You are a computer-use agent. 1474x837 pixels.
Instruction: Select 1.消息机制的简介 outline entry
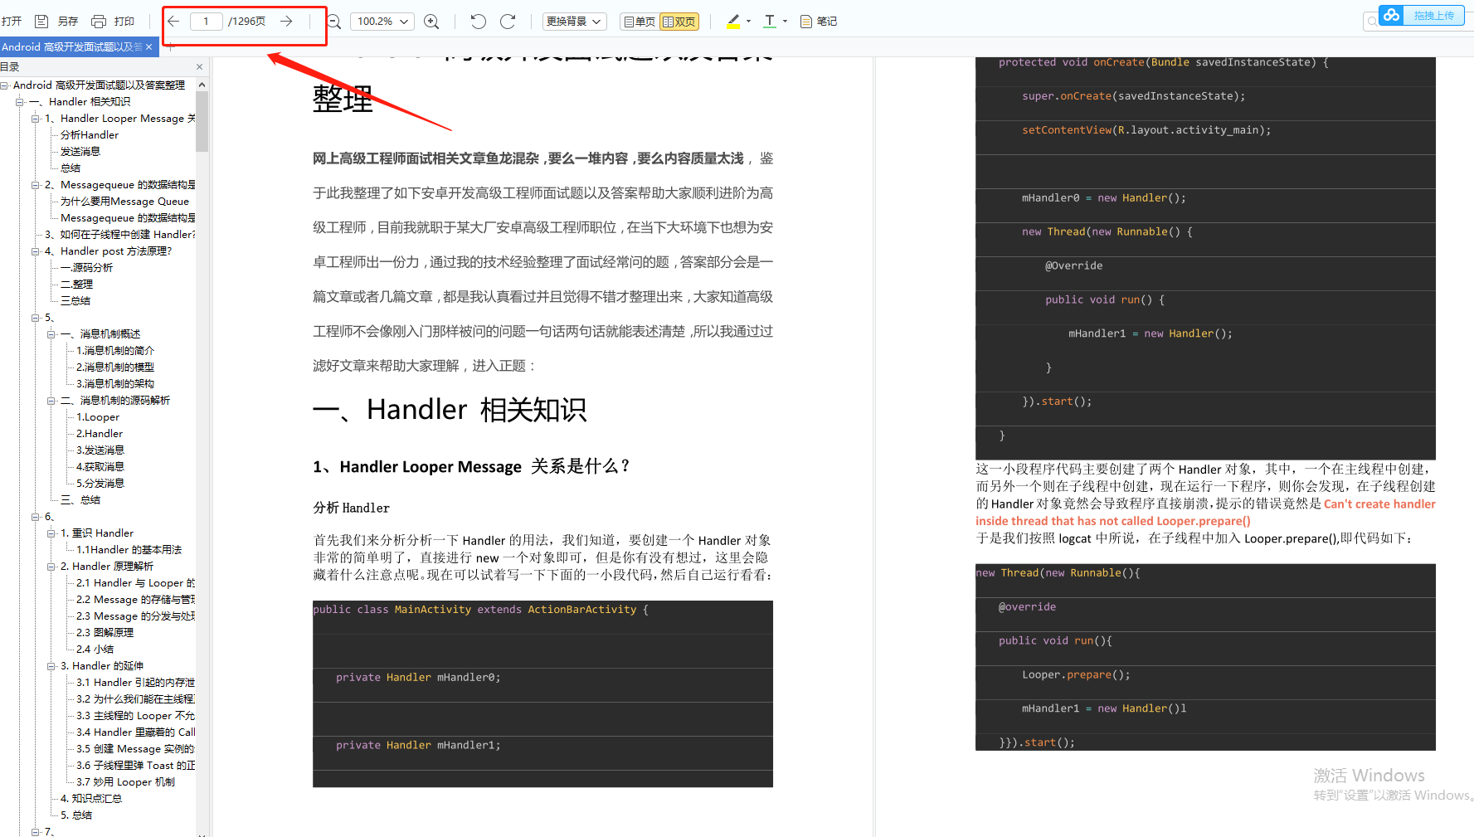click(115, 350)
